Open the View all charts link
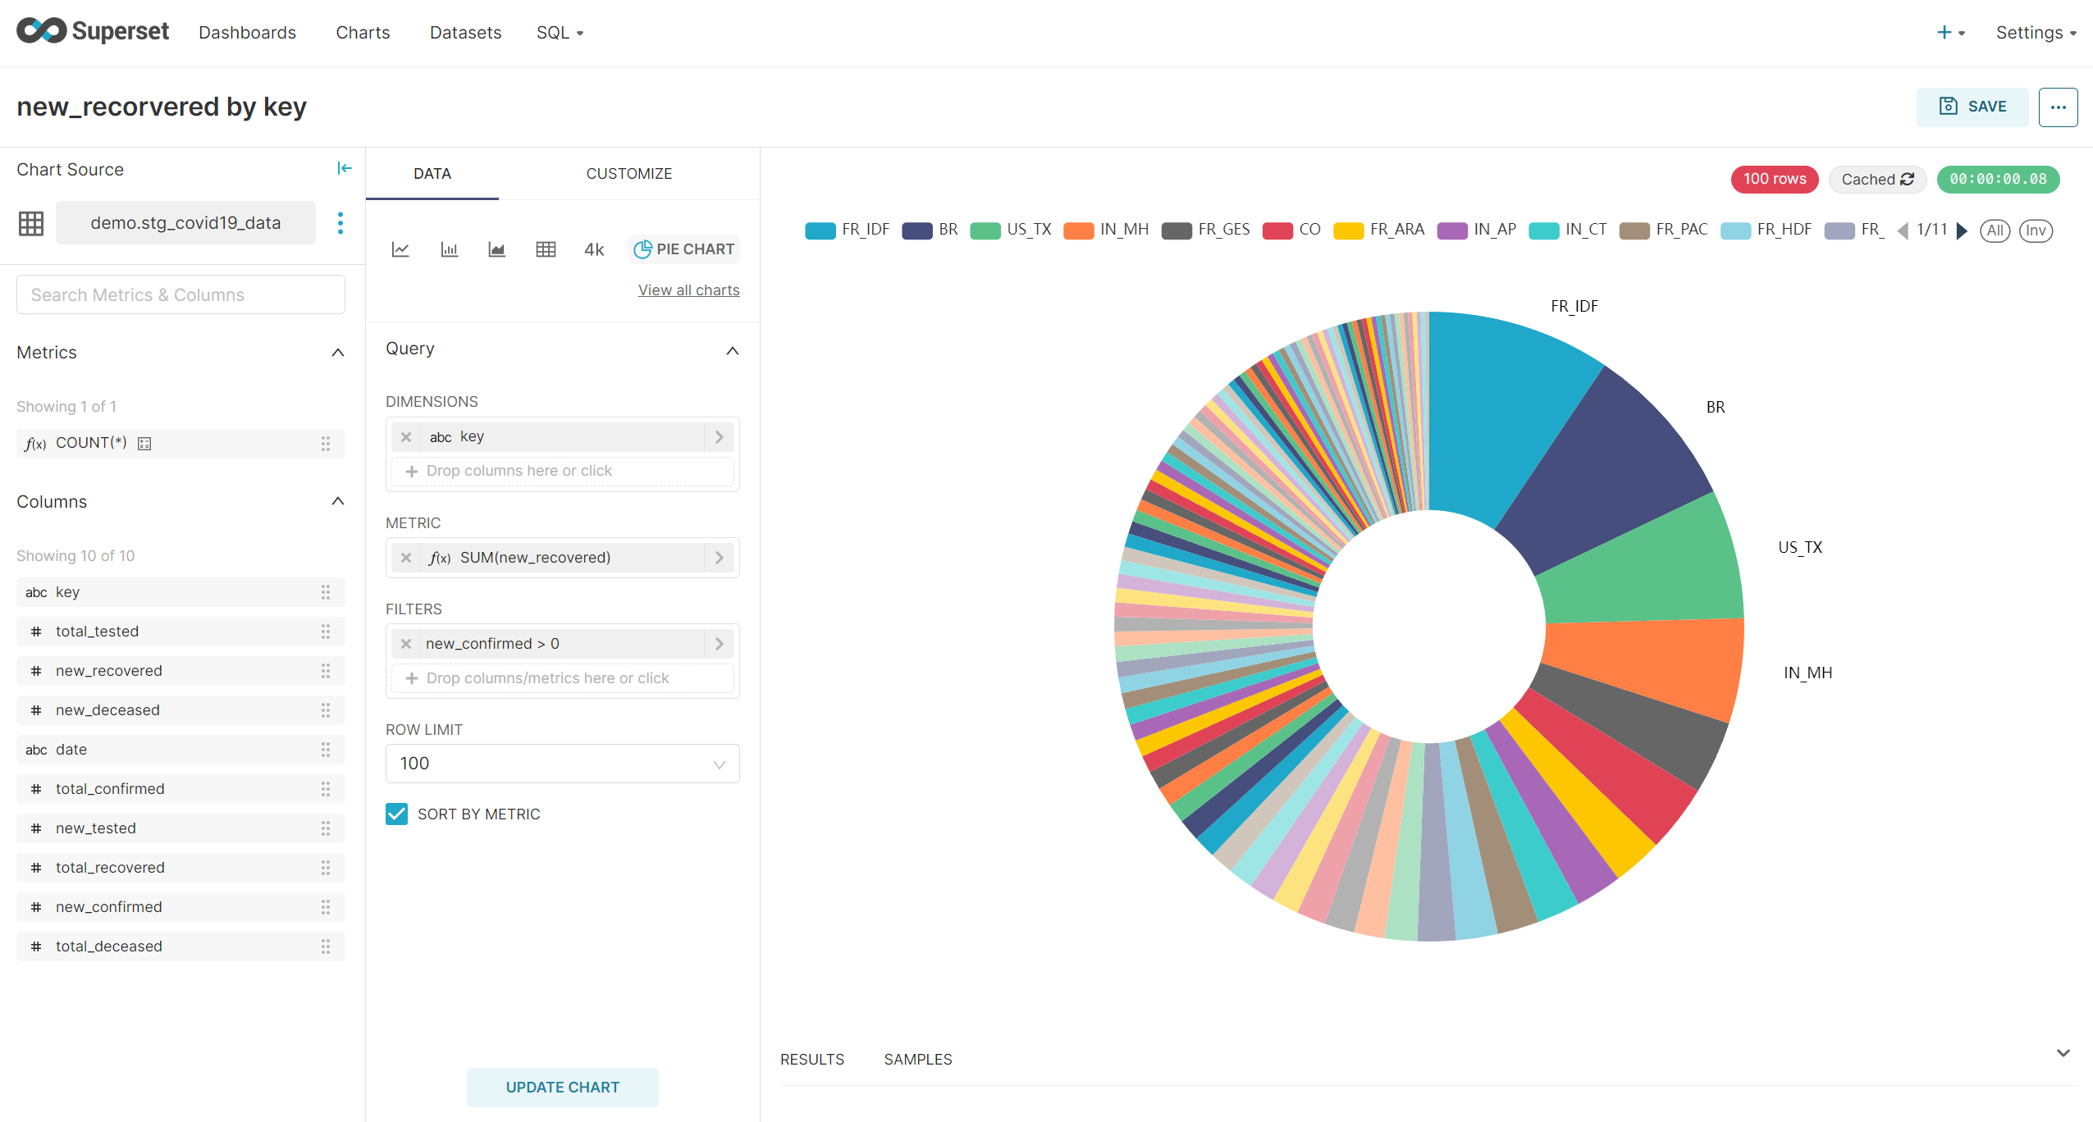Image resolution: width=2093 pixels, height=1122 pixels. 688,290
